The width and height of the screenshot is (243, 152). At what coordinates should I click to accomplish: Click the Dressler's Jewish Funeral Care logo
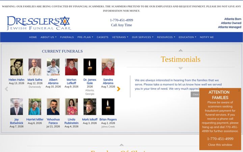pyautogui.click(x=39, y=23)
